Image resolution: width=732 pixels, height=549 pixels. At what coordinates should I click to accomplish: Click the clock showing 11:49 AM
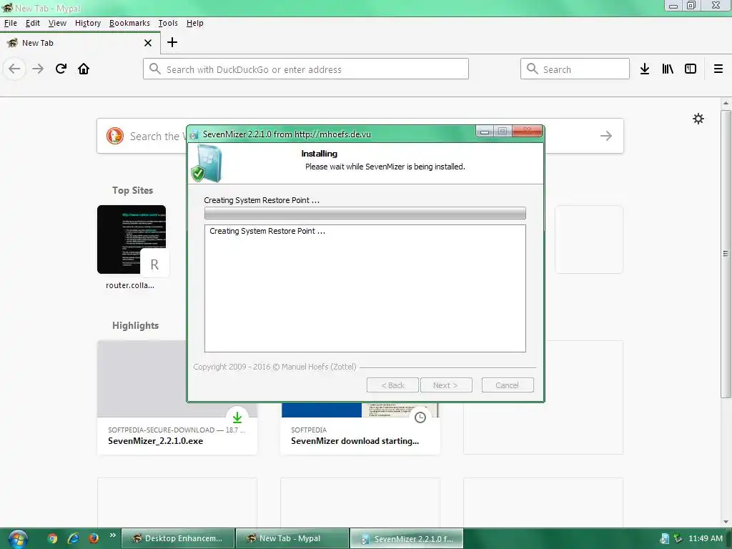click(x=706, y=539)
